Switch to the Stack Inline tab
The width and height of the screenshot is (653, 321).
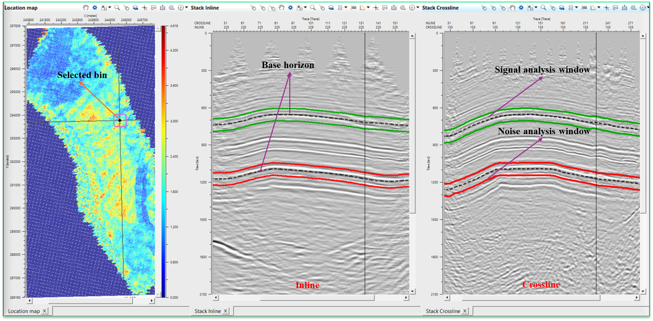point(207,311)
